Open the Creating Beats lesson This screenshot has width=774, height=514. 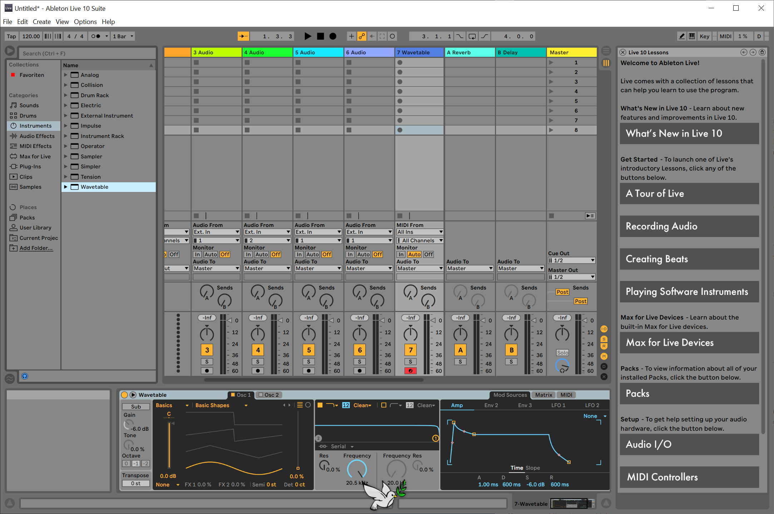[x=689, y=259]
